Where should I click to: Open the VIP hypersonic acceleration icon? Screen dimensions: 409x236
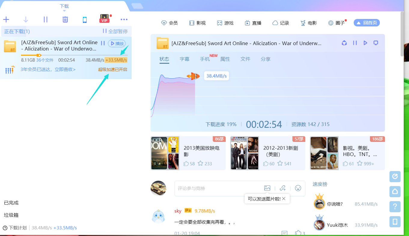point(104,18)
